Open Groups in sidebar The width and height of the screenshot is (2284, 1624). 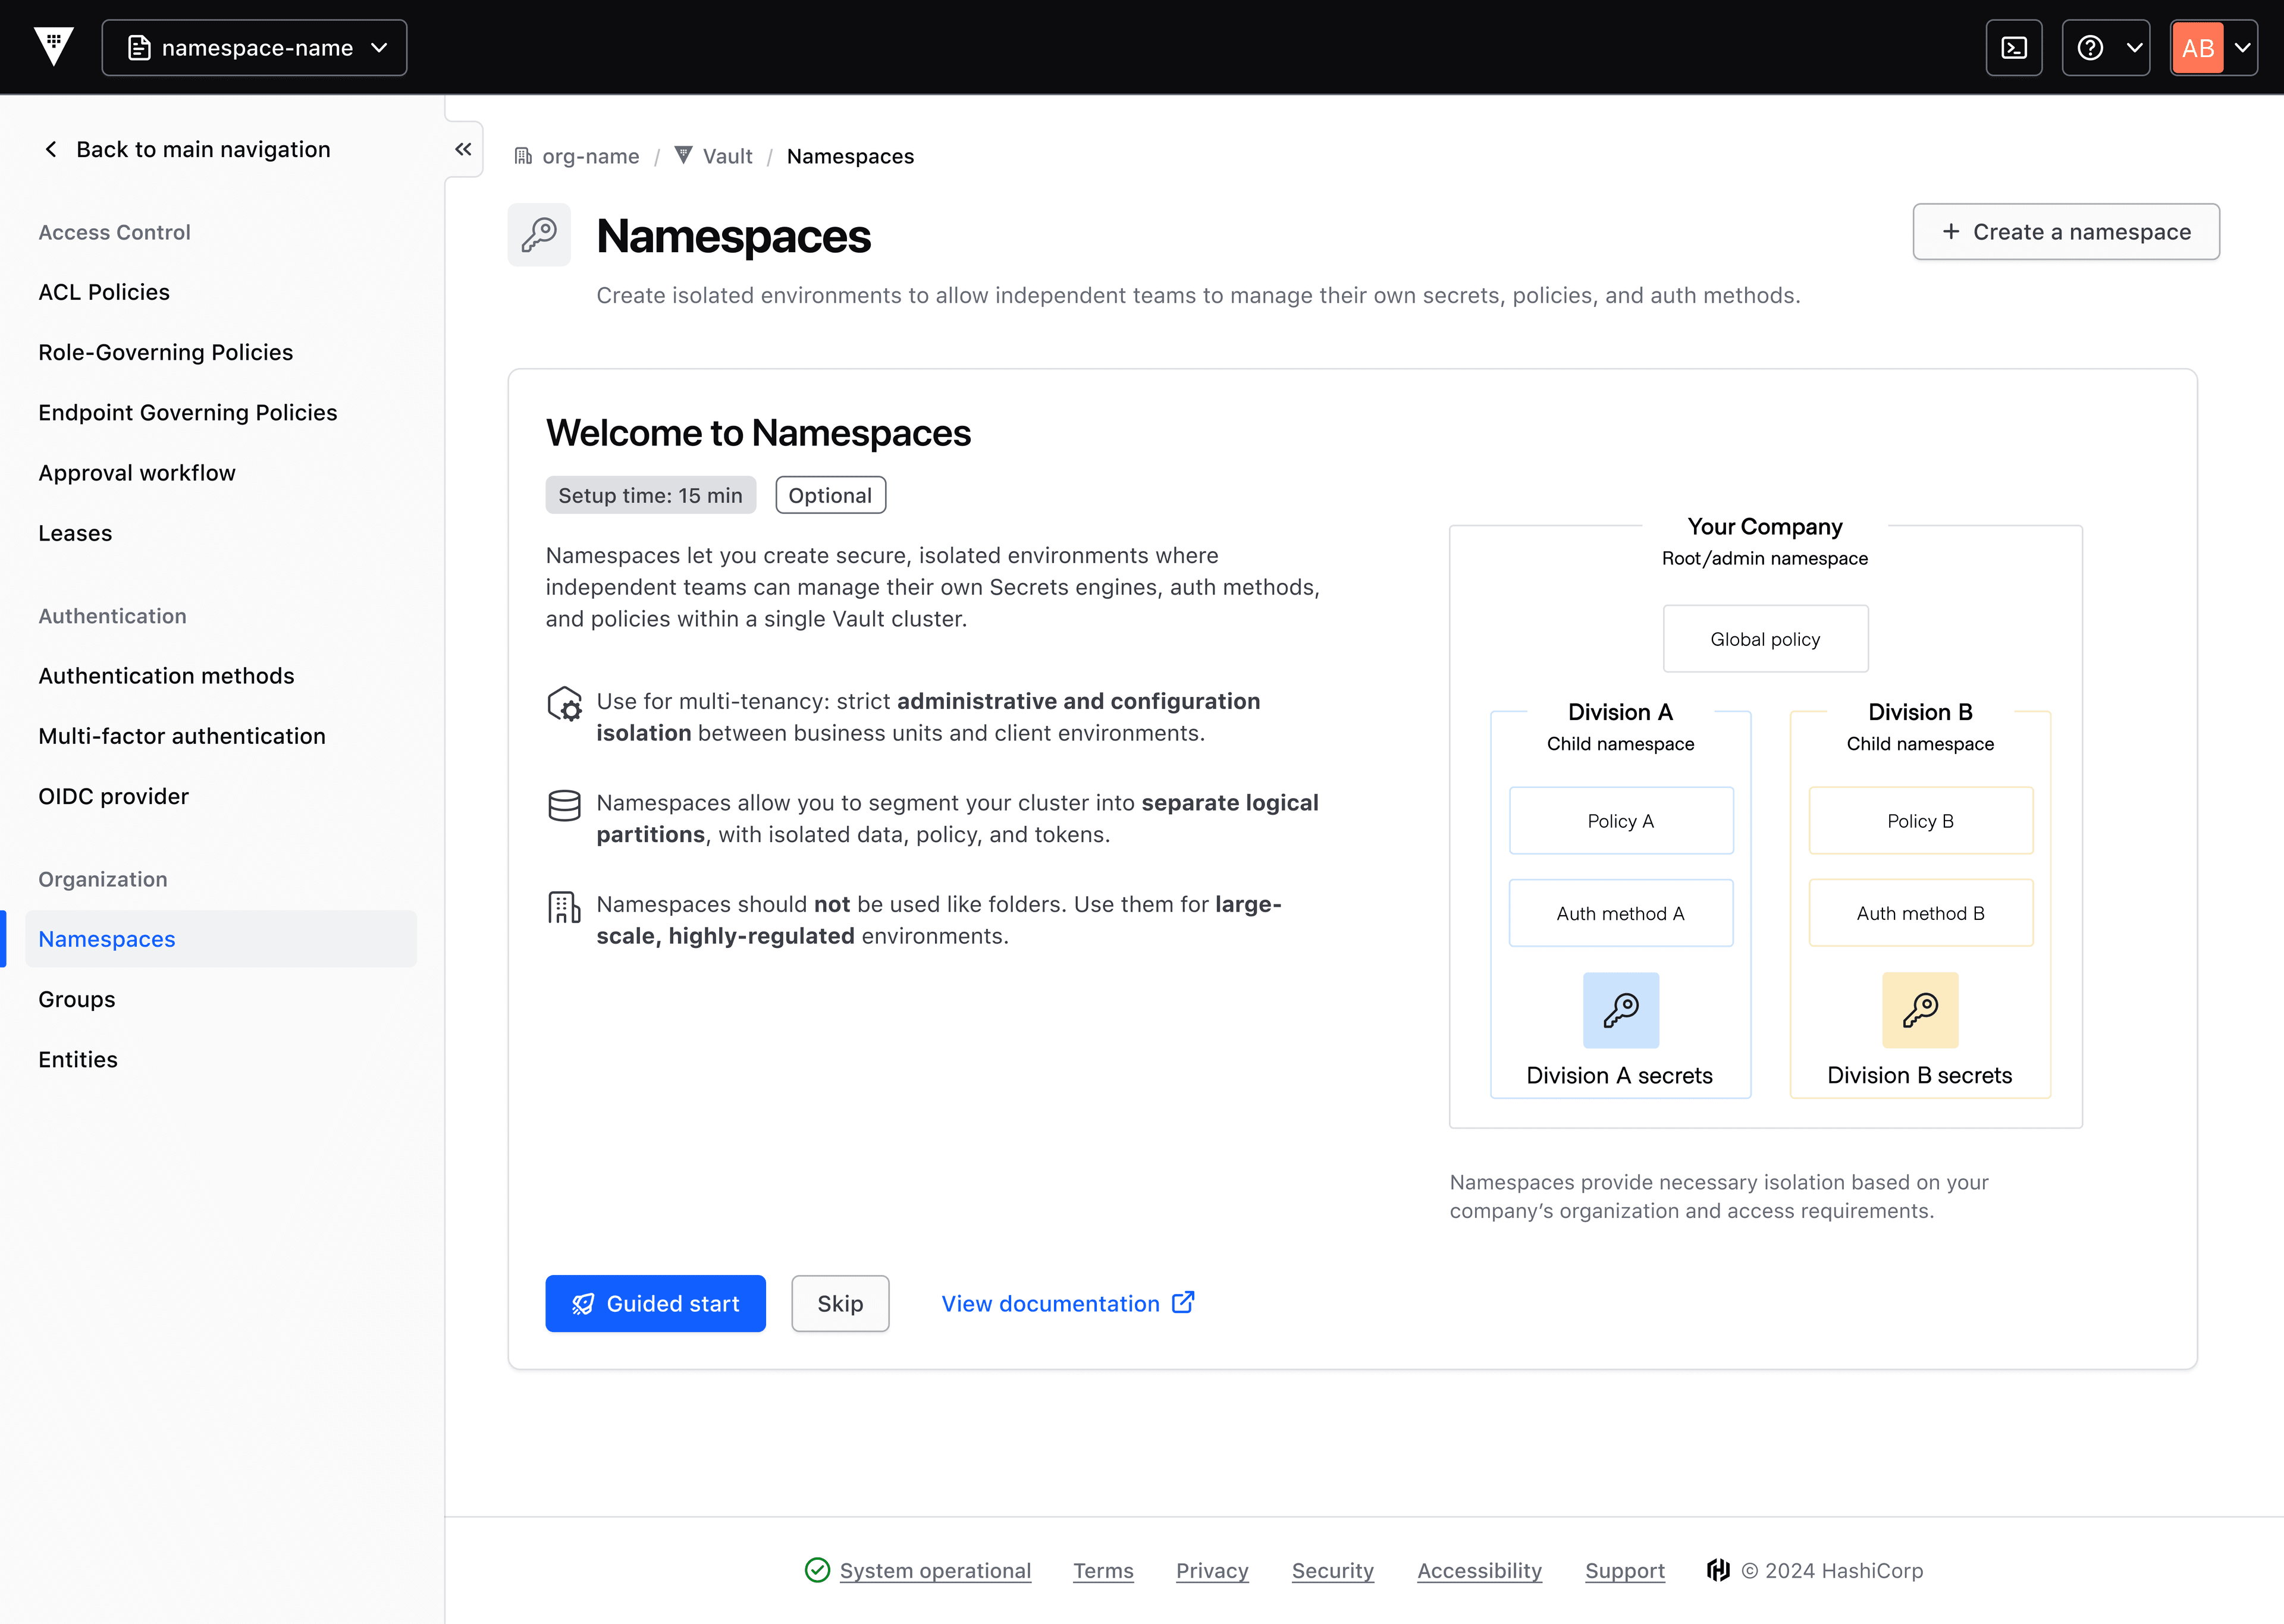76,999
